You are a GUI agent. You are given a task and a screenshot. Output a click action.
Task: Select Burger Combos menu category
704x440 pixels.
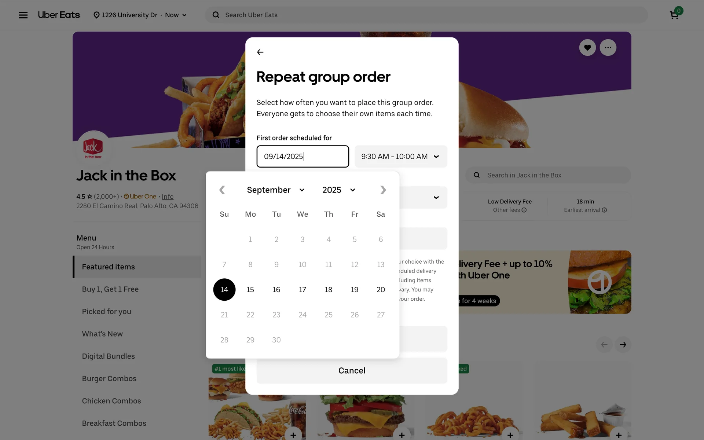[109, 378]
